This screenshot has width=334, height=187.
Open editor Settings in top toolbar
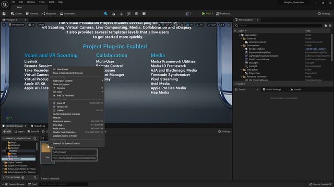click(324, 14)
